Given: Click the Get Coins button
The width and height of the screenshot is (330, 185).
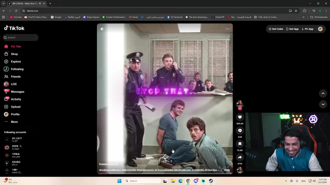Looking at the screenshot, I should pyautogui.click(x=276, y=29).
